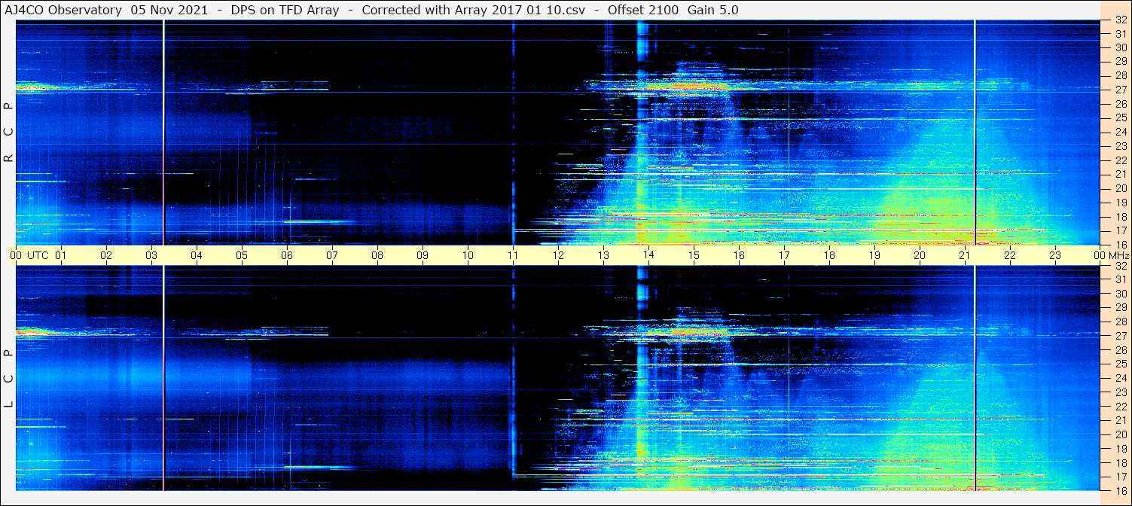Click the 07 hour label on the time axis
Screen dimensions: 1132x506
[332, 255]
